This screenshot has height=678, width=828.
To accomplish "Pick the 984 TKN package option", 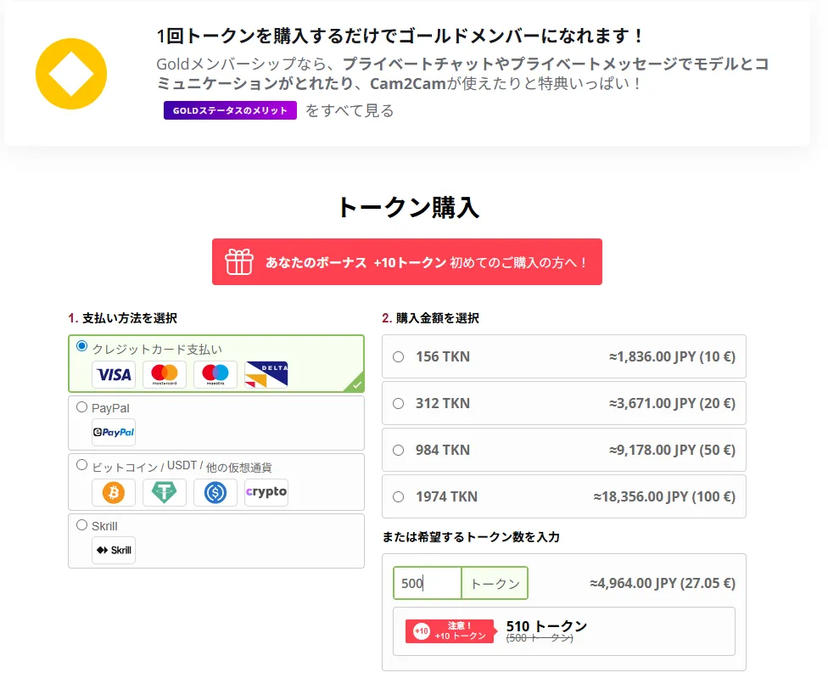I will pos(399,451).
